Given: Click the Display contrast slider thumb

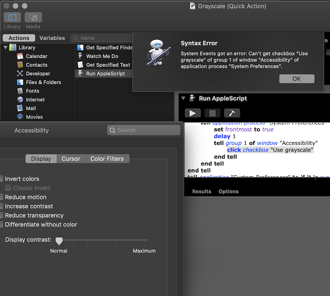Looking at the screenshot, I should tap(59, 241).
